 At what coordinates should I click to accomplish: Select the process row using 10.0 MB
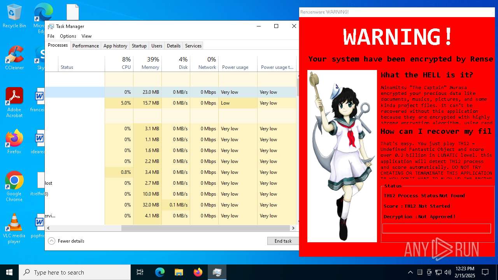point(170,194)
